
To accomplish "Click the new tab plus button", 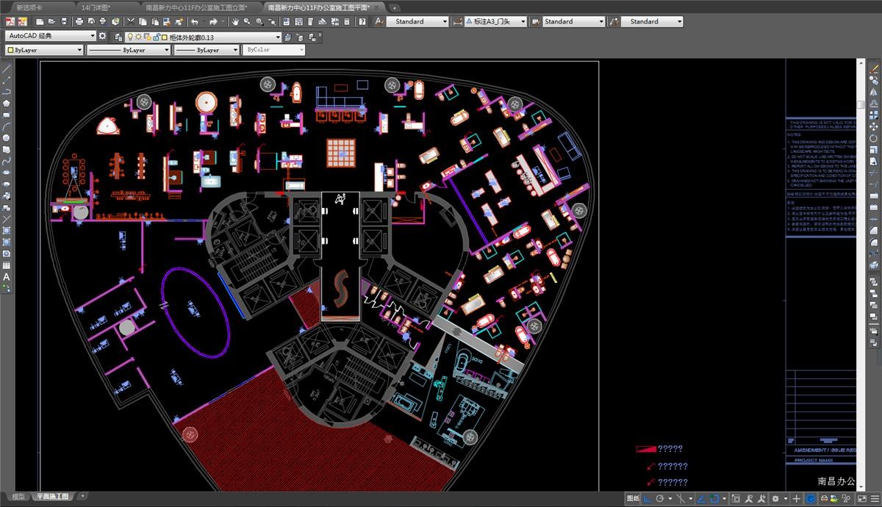I will pyautogui.click(x=395, y=7).
